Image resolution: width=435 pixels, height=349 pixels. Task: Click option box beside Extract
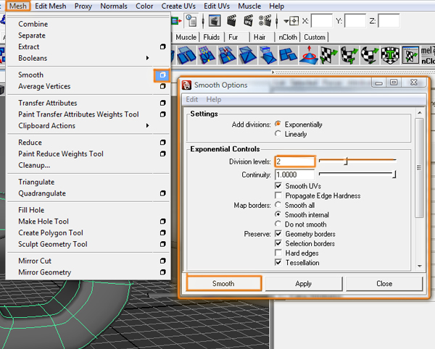[x=162, y=47]
